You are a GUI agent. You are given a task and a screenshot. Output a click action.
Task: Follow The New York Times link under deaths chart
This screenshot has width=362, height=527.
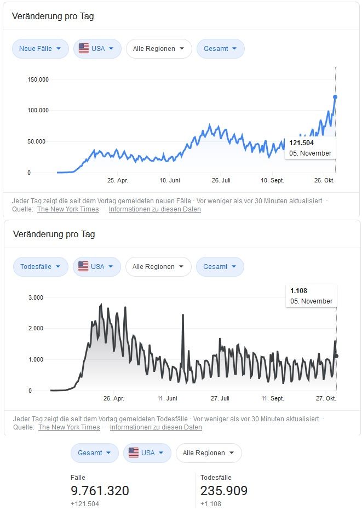coord(69,427)
